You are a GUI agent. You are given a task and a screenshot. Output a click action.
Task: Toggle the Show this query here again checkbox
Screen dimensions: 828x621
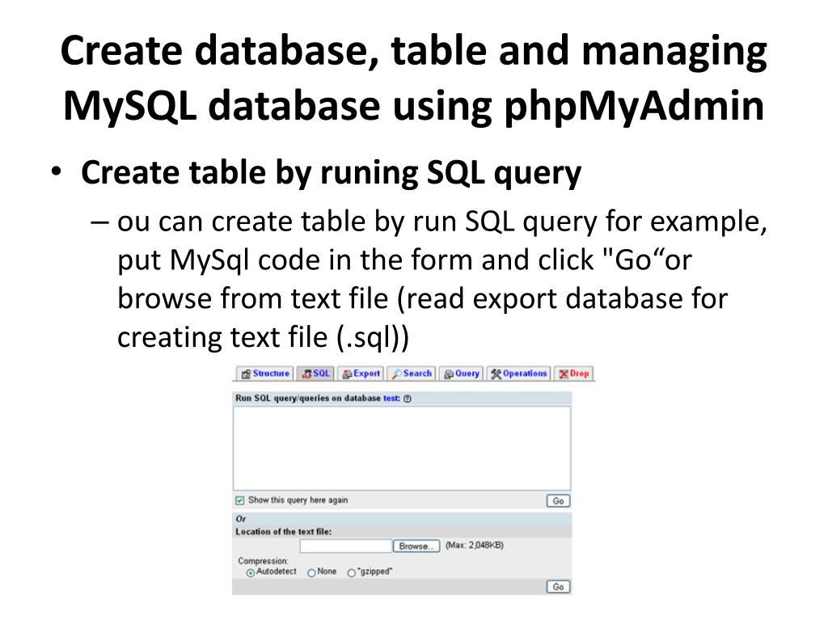coord(240,500)
